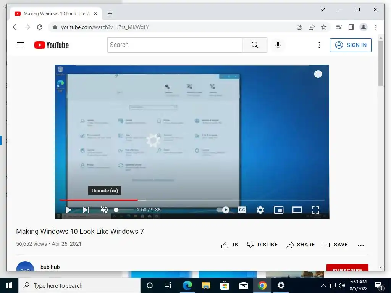Viewport: 391px width, 293px height.
Task: Close the Making Windows 10 tab
Action: point(95,14)
